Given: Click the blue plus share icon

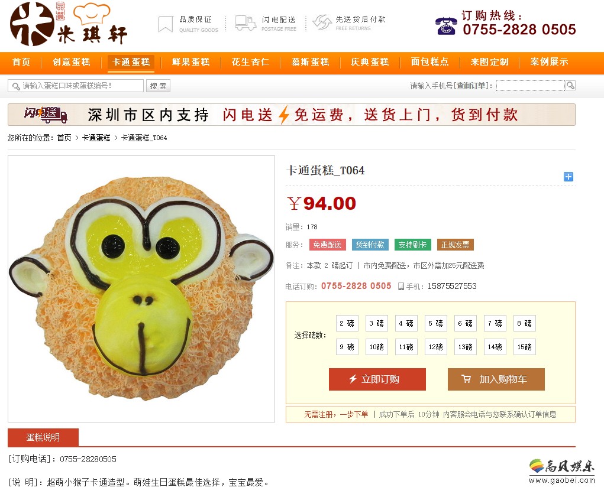Looking at the screenshot, I should click(x=568, y=177).
